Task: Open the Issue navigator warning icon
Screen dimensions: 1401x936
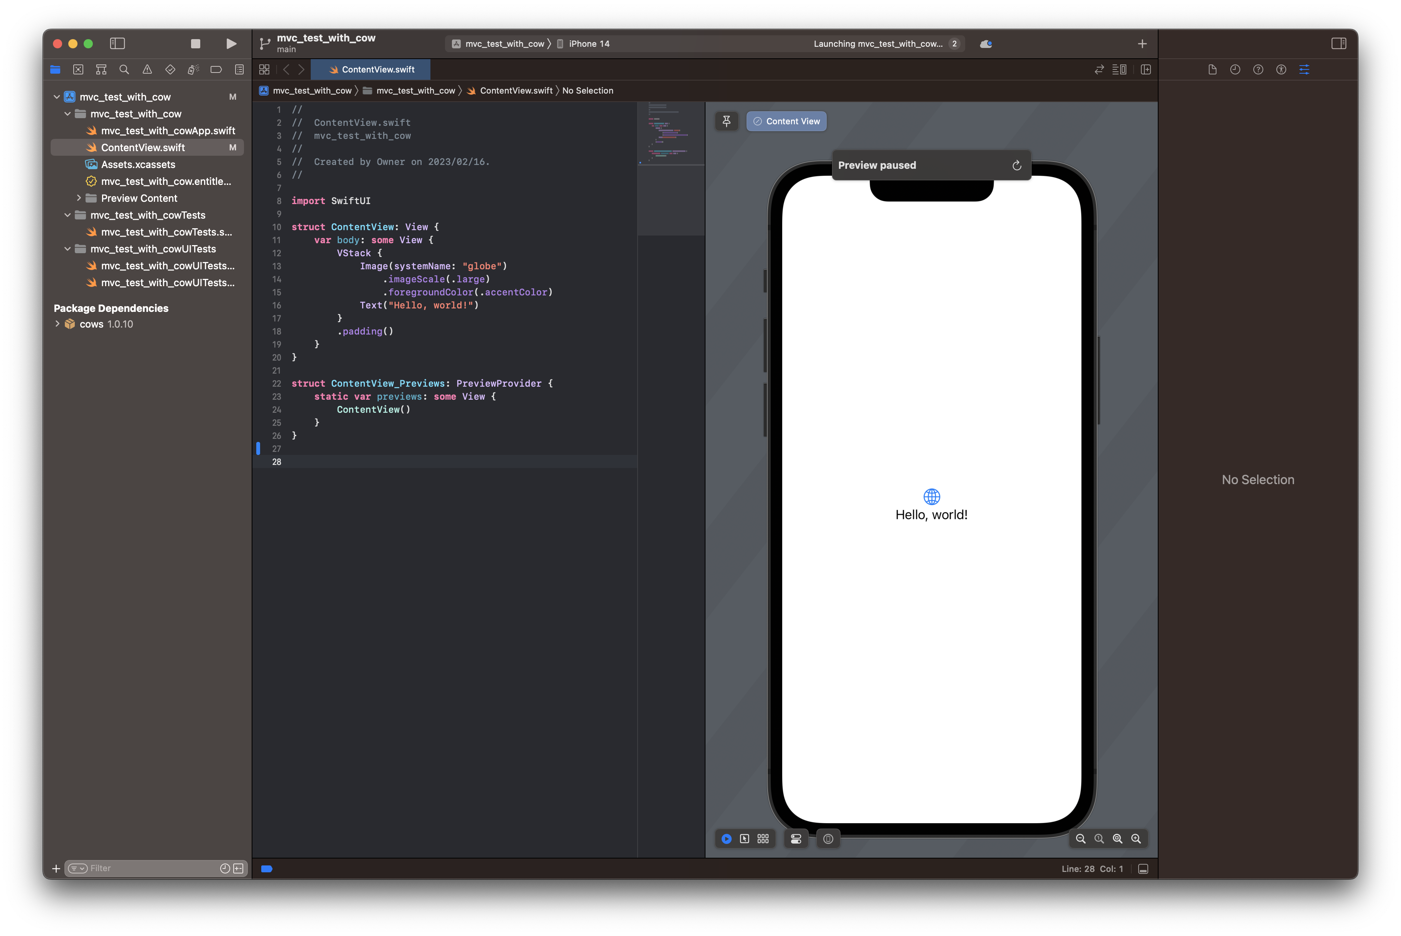Action: (147, 69)
